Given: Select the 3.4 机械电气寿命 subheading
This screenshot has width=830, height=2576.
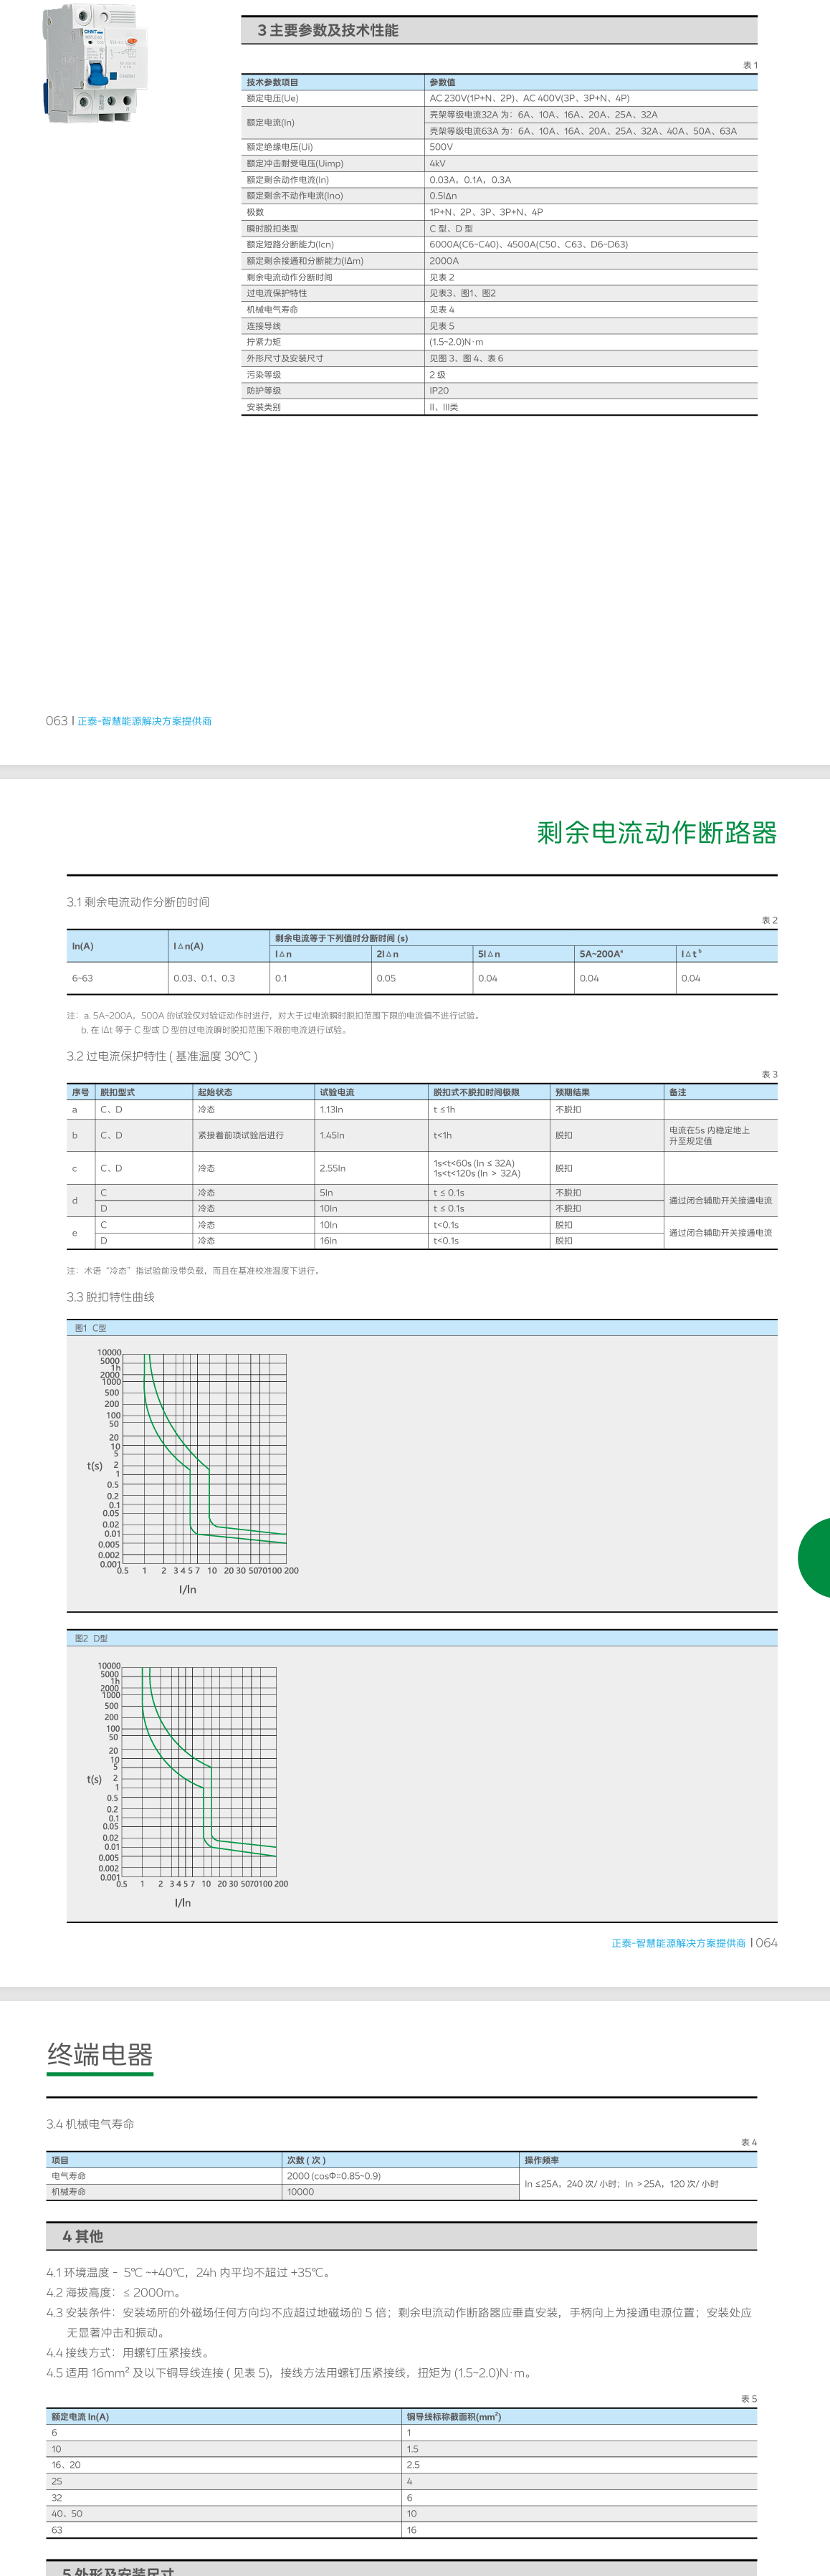Looking at the screenshot, I should [x=90, y=2123].
